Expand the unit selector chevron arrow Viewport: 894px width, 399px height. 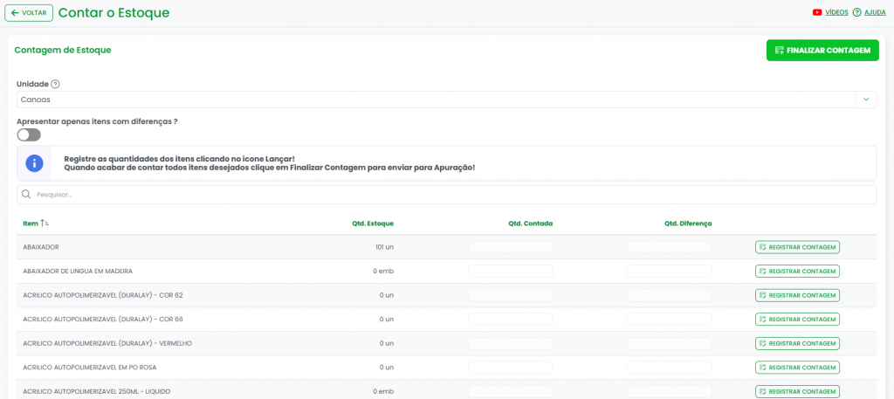click(865, 100)
